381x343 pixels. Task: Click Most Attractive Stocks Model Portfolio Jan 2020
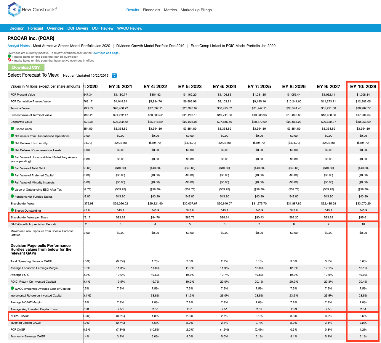pyautogui.click(x=71, y=46)
